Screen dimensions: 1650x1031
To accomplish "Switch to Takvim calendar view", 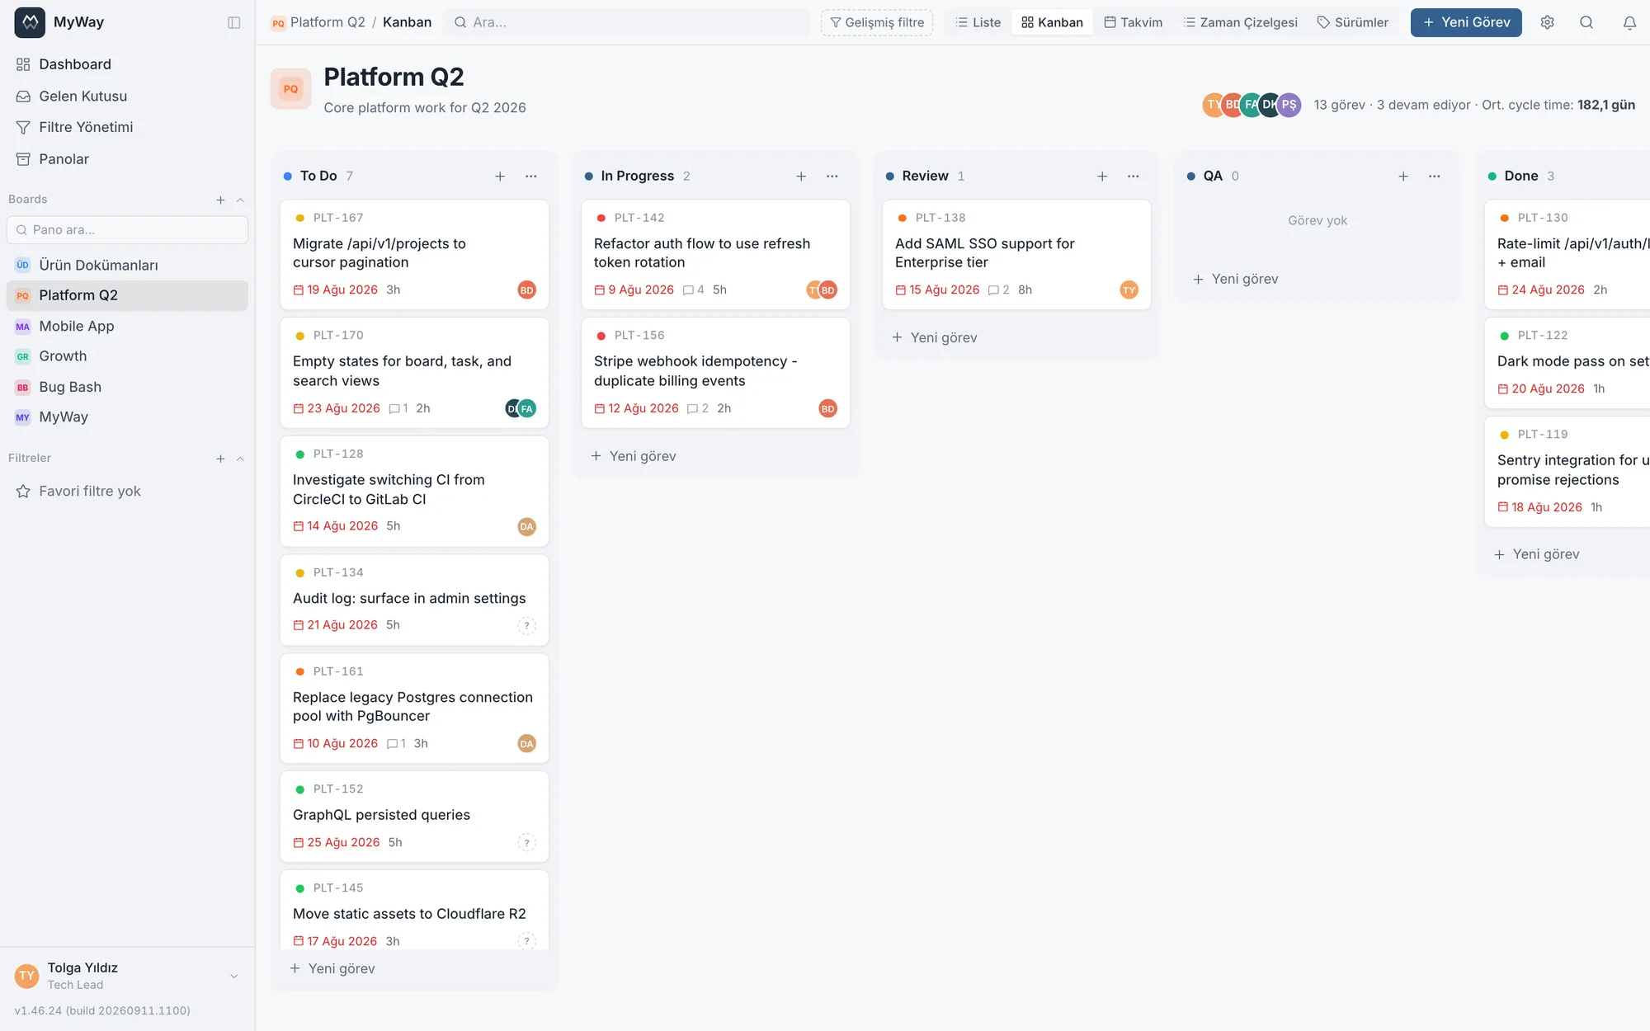I will (x=1134, y=22).
